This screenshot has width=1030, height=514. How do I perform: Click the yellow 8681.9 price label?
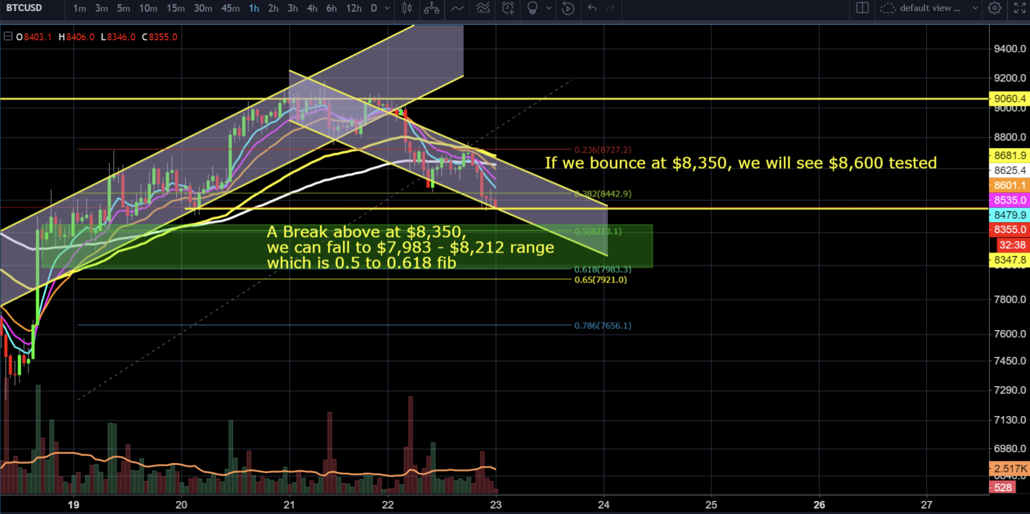pos(1009,155)
